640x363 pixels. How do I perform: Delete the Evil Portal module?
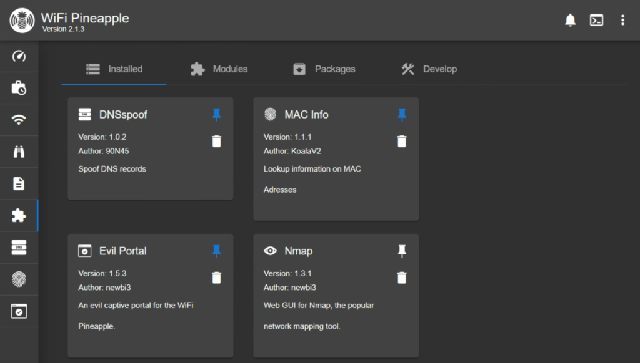tap(217, 278)
